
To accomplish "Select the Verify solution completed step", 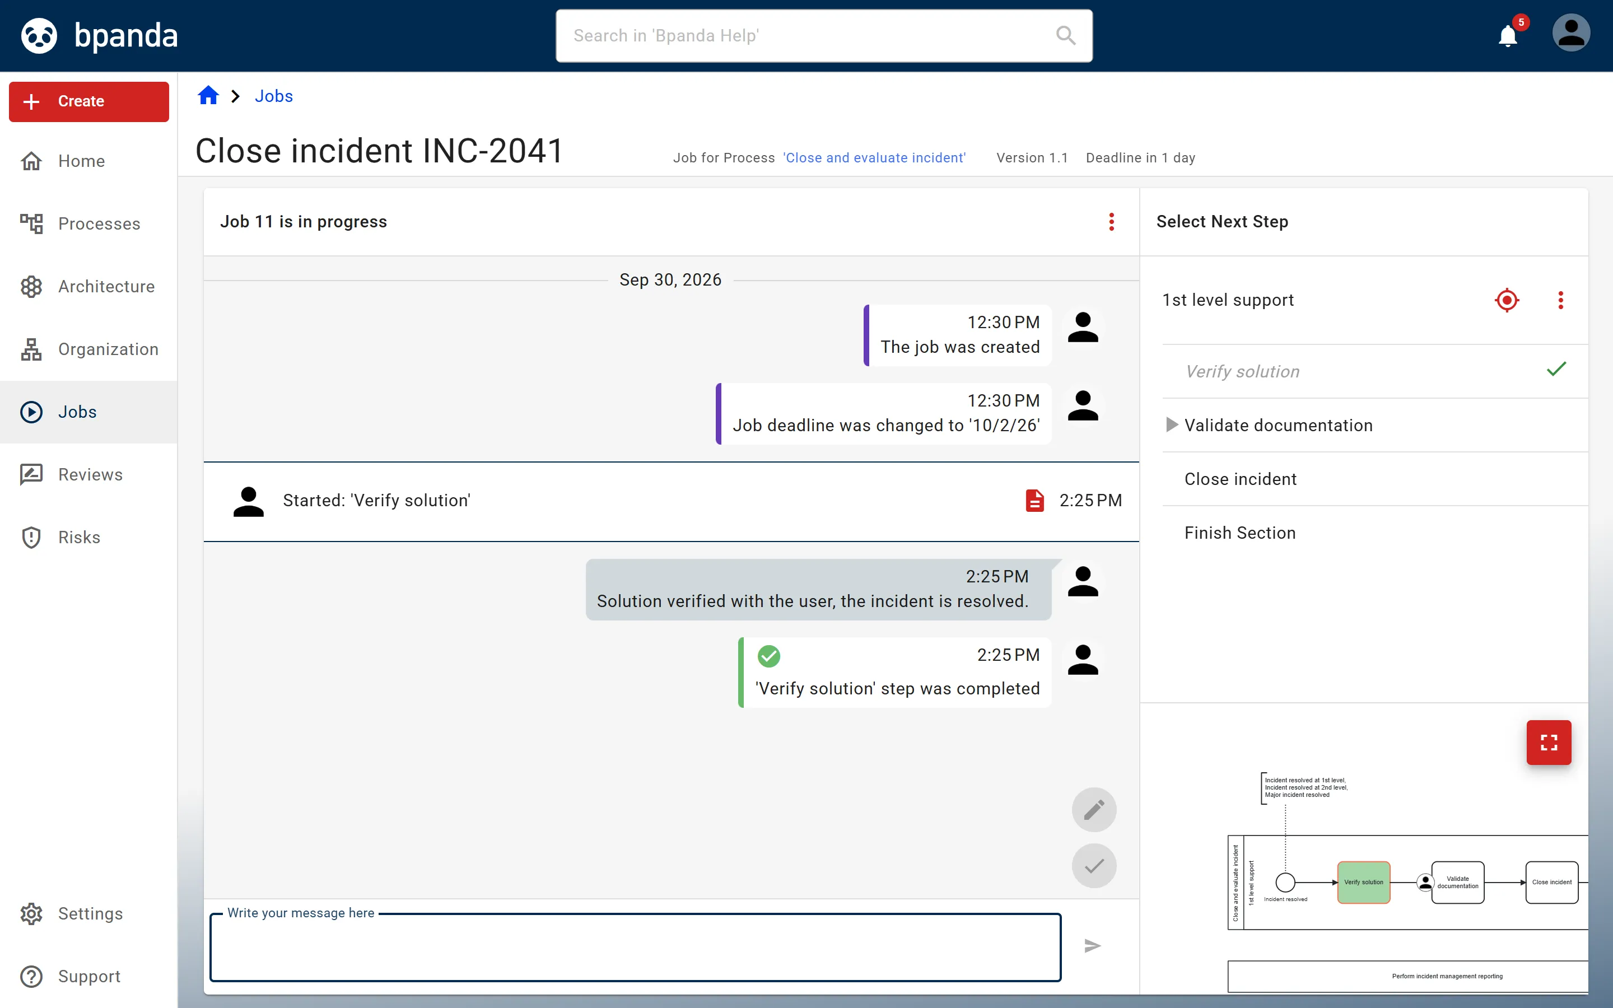I will click(x=1375, y=371).
